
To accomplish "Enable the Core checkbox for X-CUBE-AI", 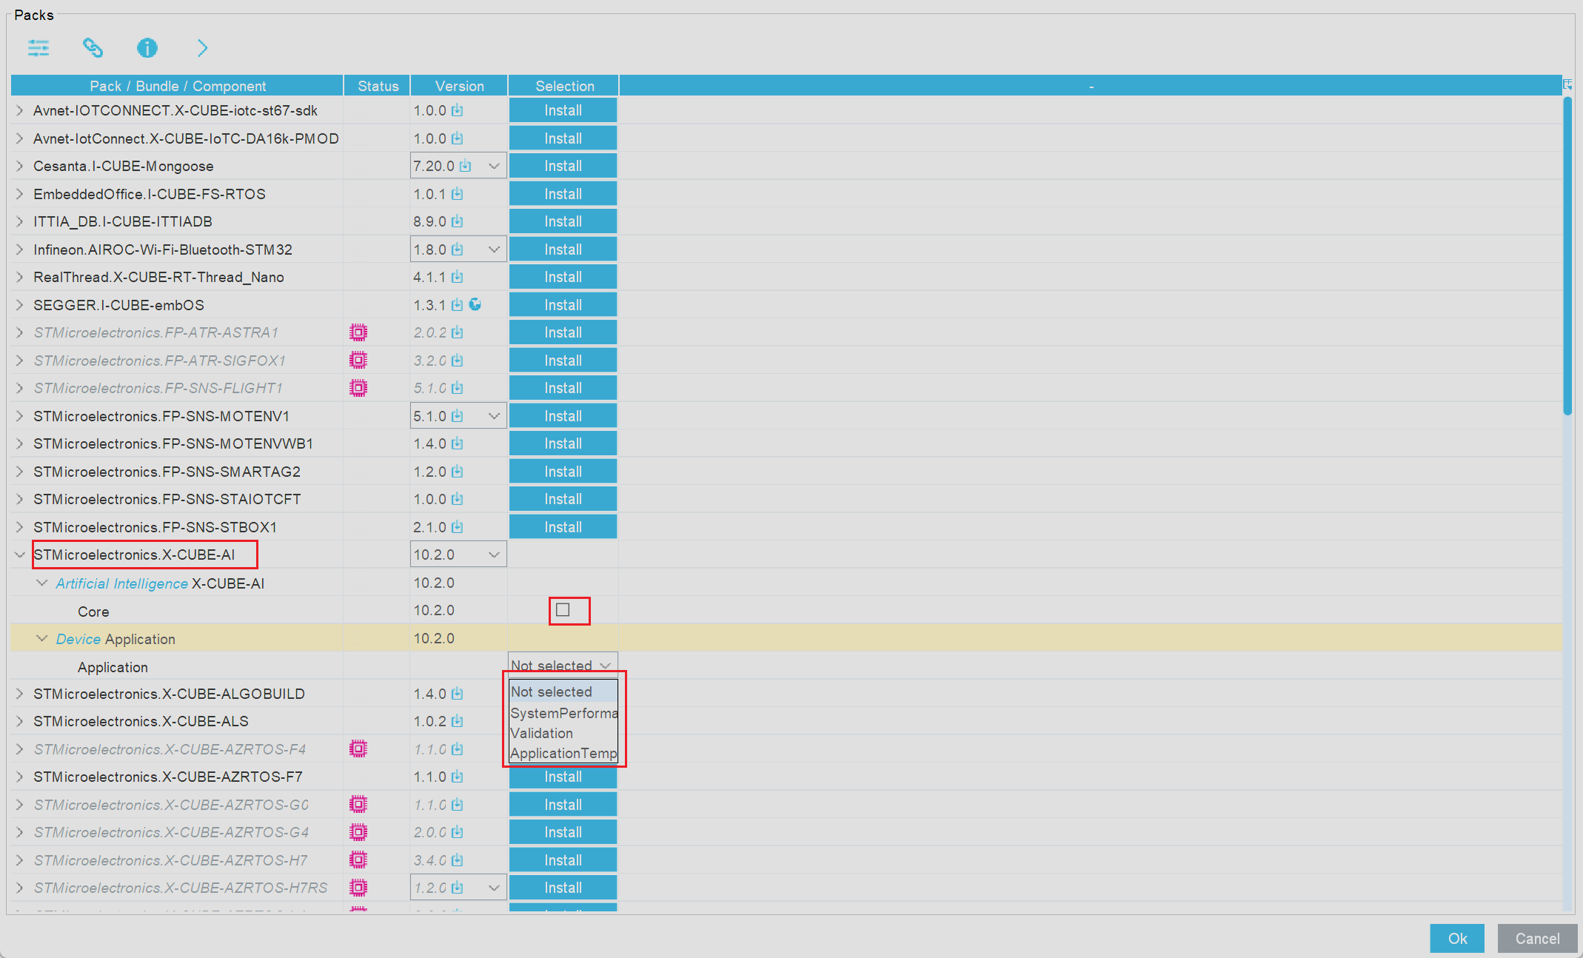I will [563, 610].
